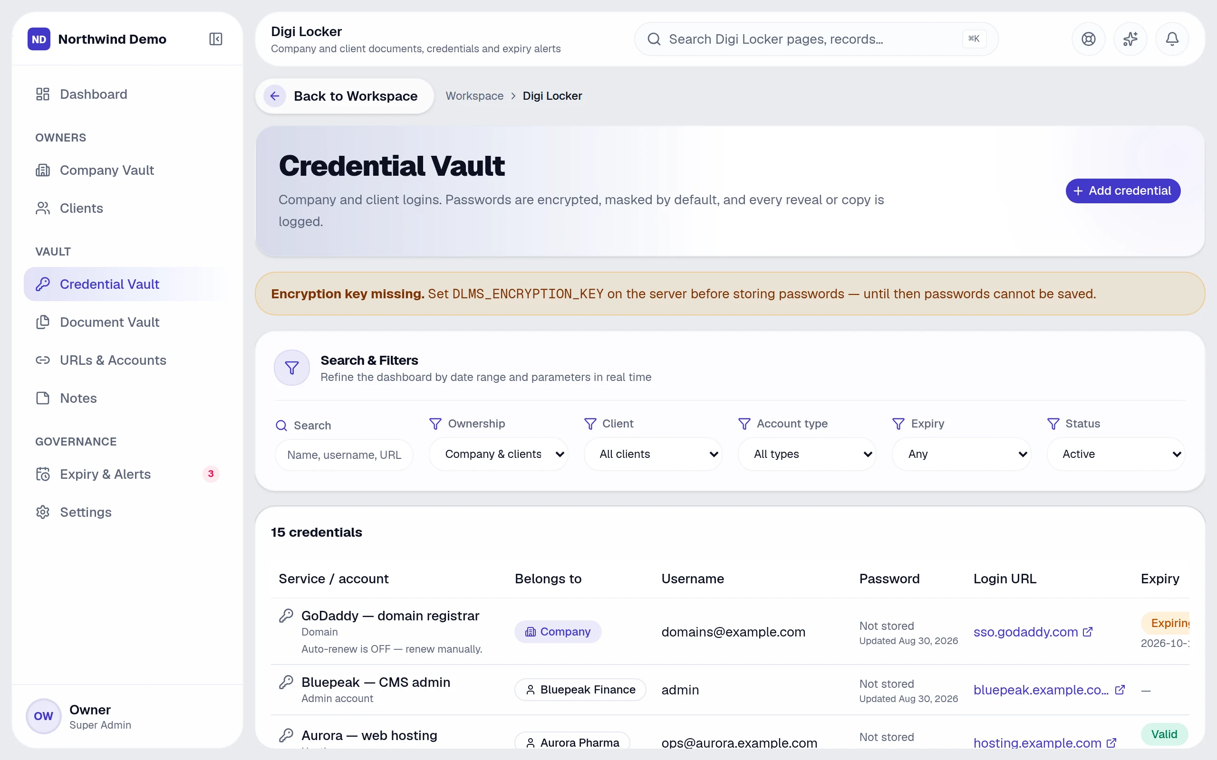
Task: Select Document Vault in sidebar
Action: point(127,322)
